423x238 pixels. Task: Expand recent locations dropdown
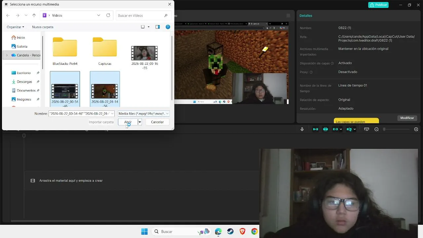(26, 16)
